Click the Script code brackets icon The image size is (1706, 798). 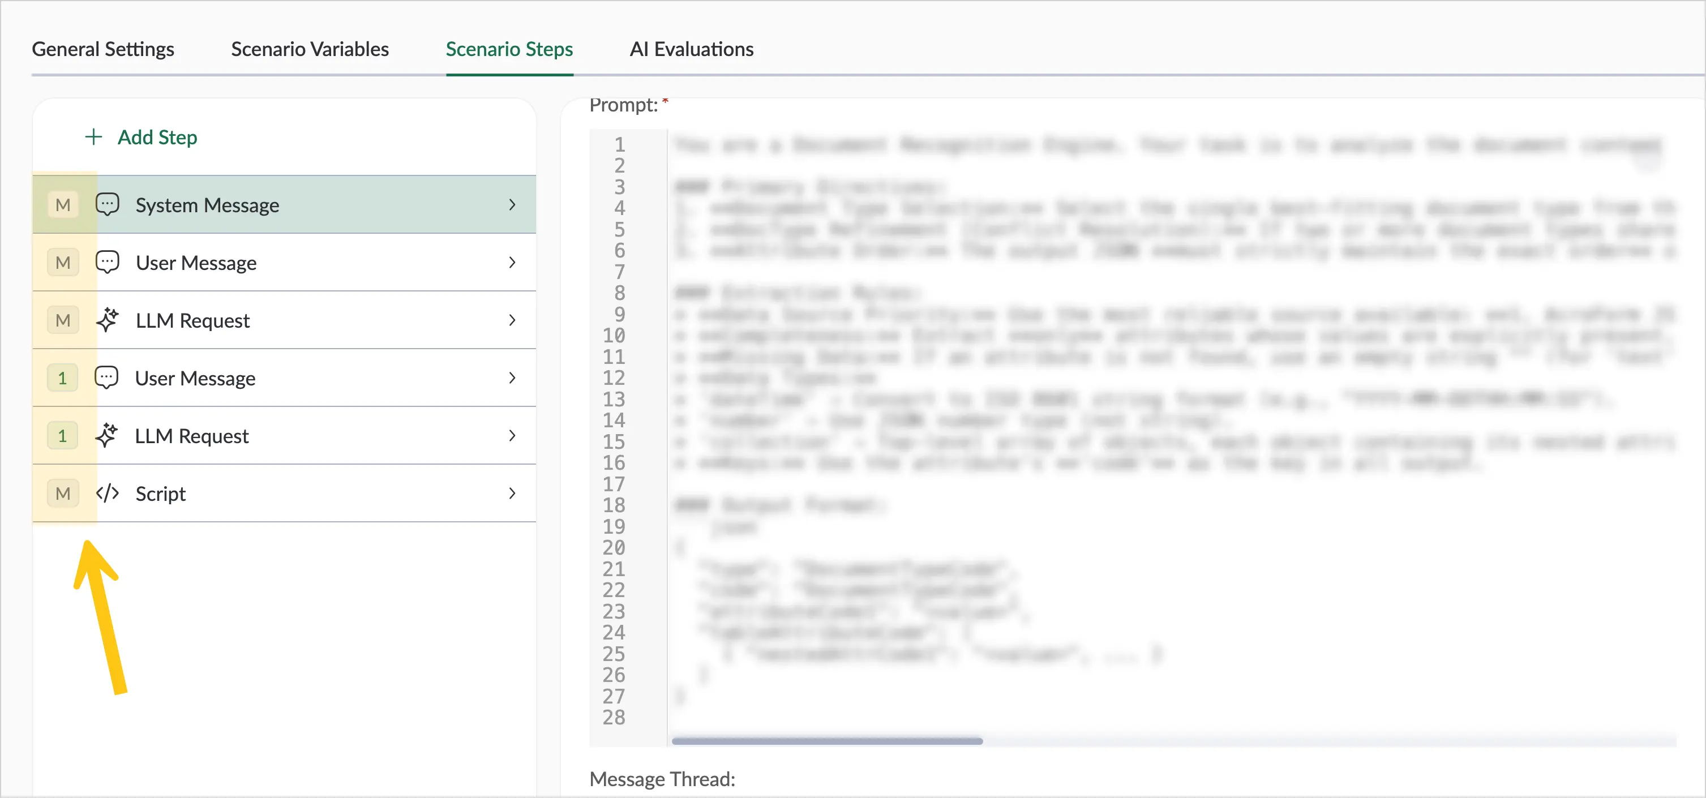[108, 494]
